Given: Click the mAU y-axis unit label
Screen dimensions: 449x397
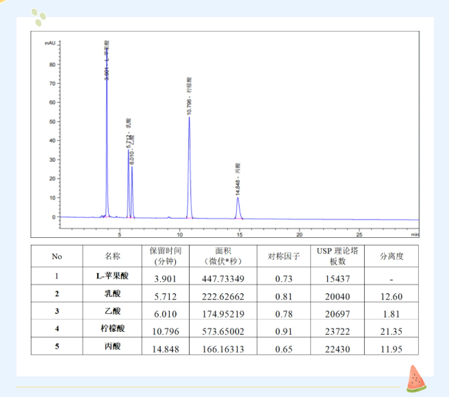Looking at the screenshot, I should point(49,43).
